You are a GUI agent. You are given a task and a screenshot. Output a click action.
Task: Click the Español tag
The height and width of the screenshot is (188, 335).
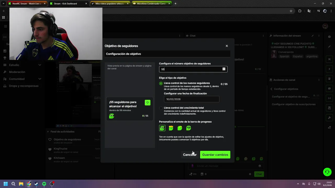click(x=298, y=56)
